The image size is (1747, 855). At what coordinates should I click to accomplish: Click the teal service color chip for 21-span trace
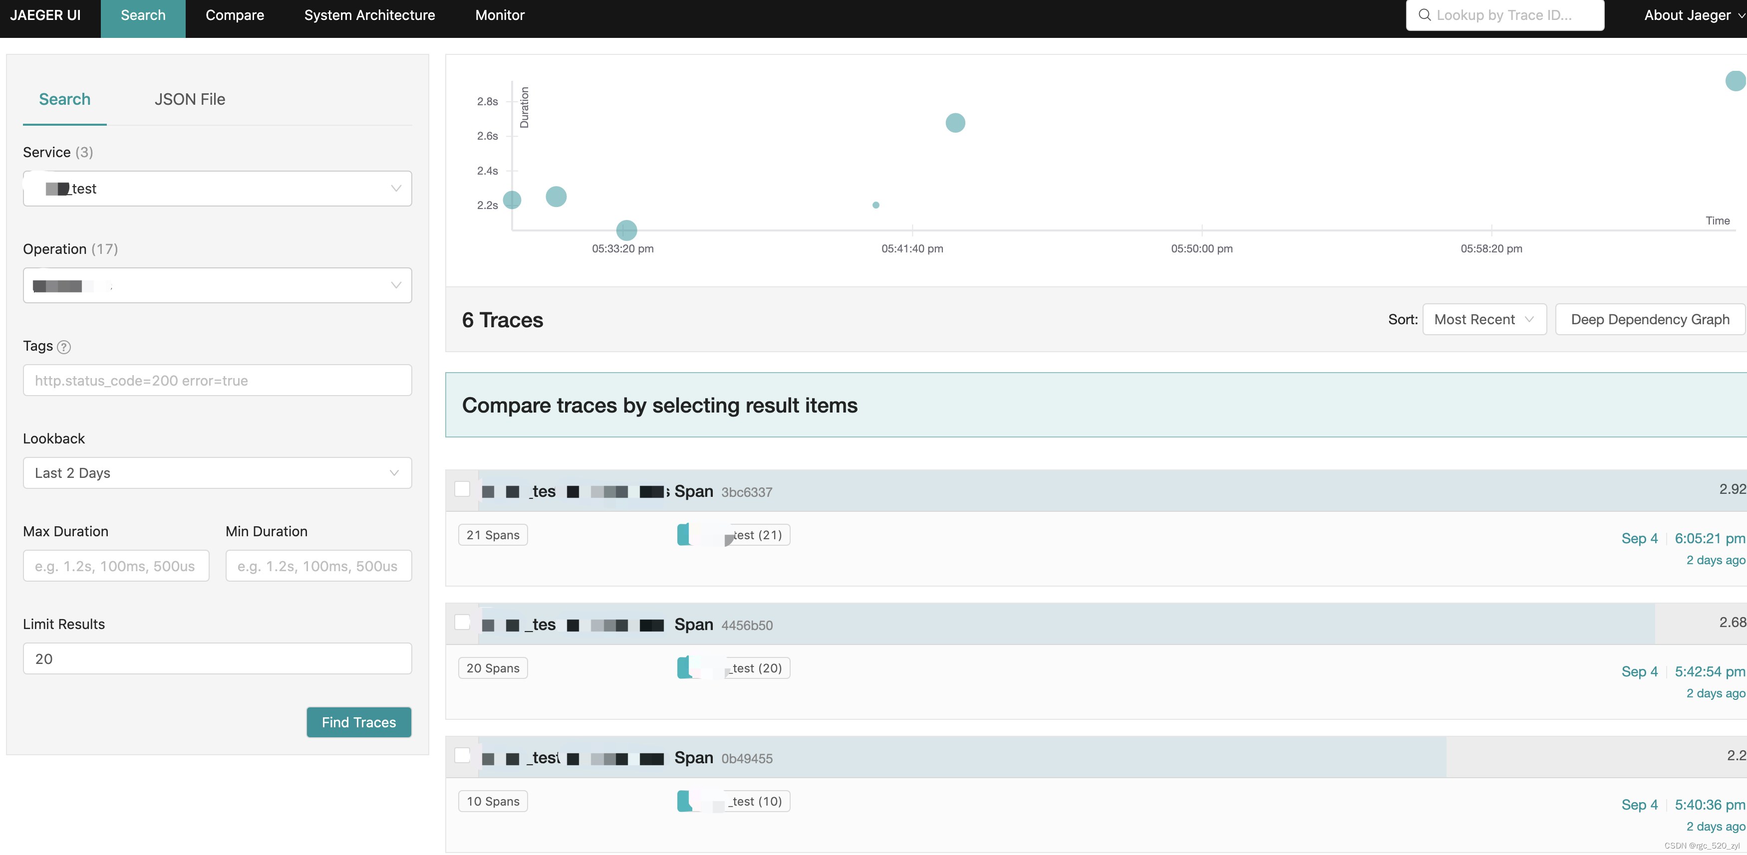(683, 535)
